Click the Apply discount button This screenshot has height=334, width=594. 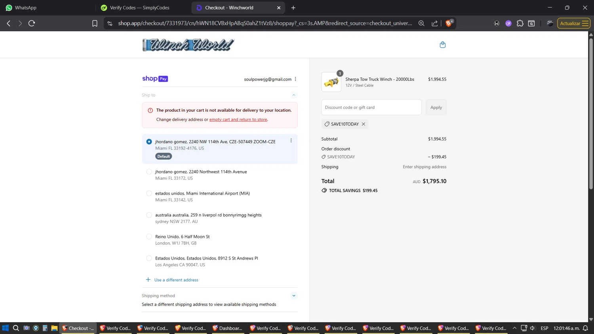click(x=436, y=107)
